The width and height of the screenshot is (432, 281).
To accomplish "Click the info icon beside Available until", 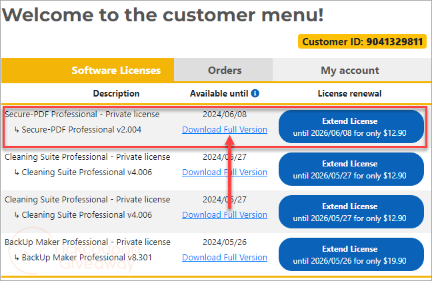I will [255, 94].
